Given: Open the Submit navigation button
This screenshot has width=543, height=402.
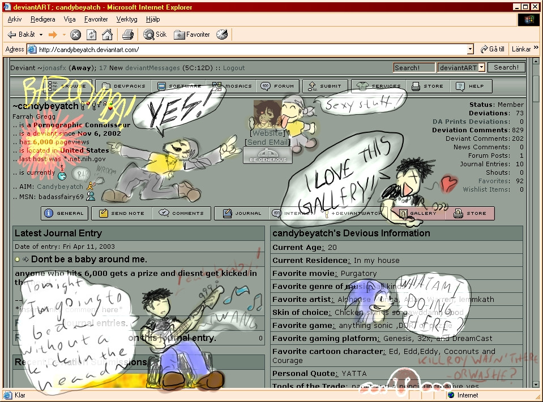Looking at the screenshot, I should [325, 86].
